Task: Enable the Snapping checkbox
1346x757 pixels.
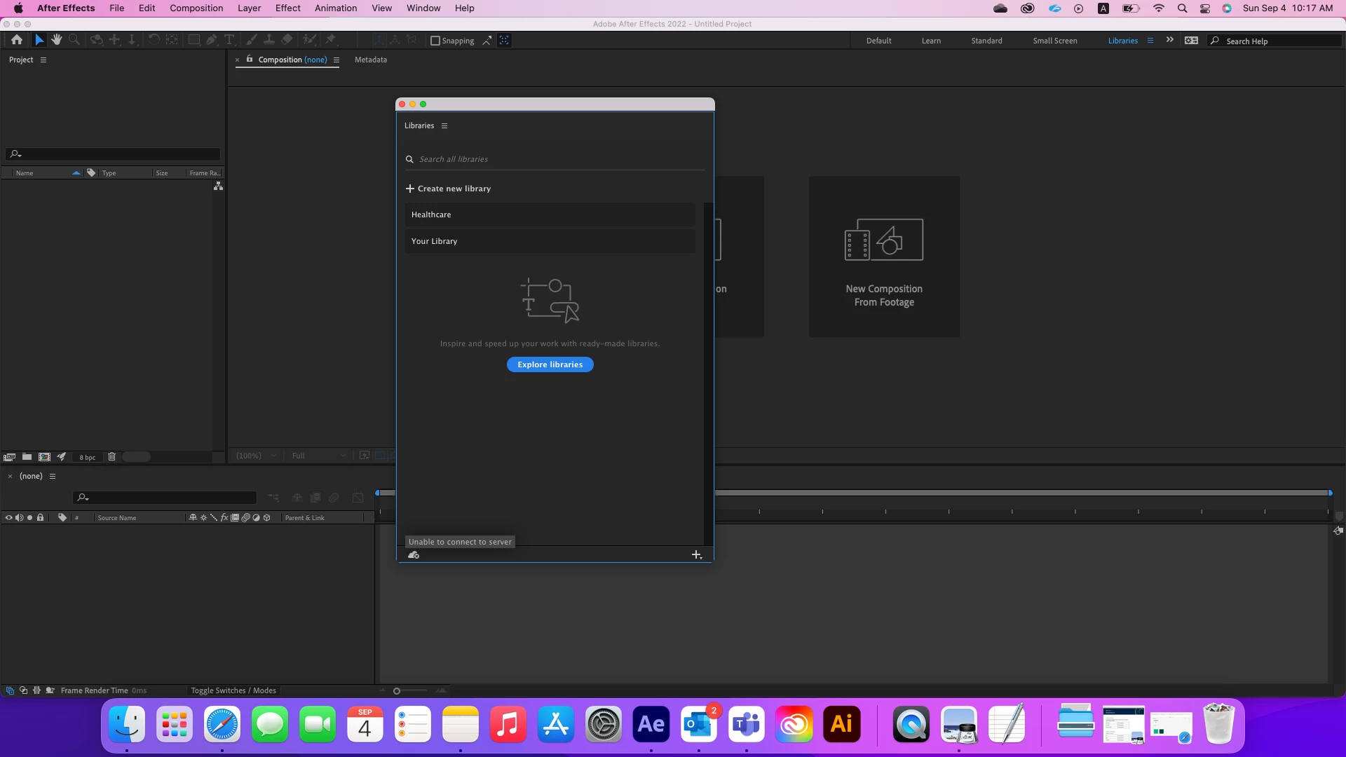Action: 435,41
